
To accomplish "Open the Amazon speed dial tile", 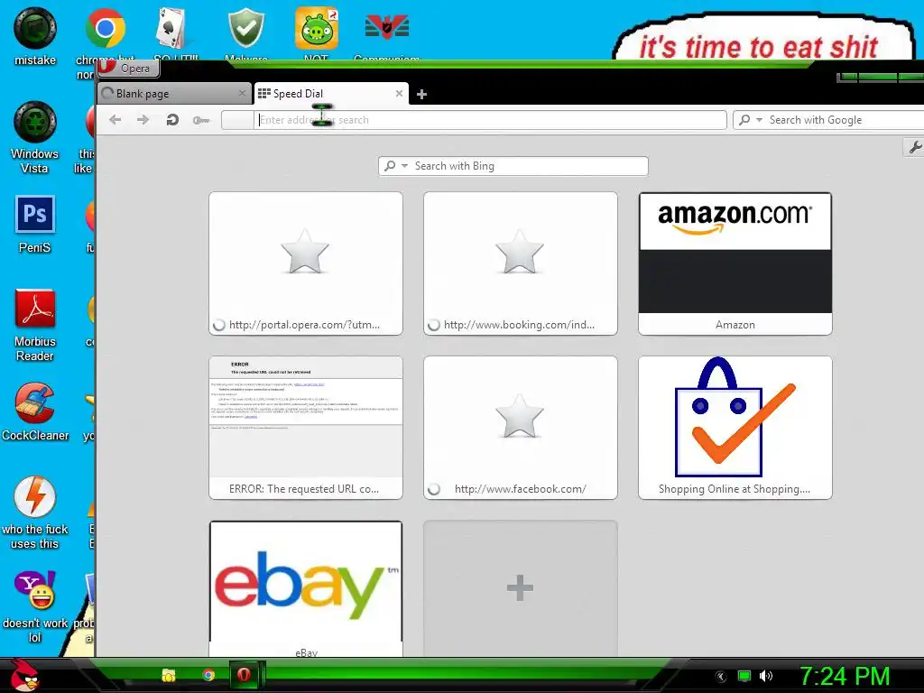I will coord(735,263).
